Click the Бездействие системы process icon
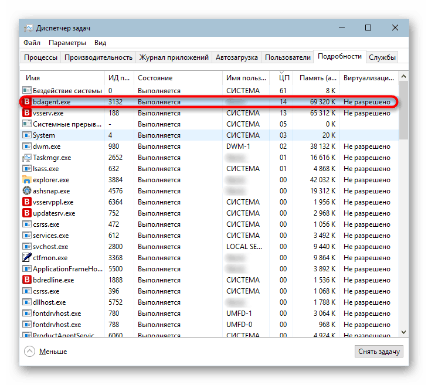Image resolution: width=428 pixels, height=385 pixels. pos(27,91)
